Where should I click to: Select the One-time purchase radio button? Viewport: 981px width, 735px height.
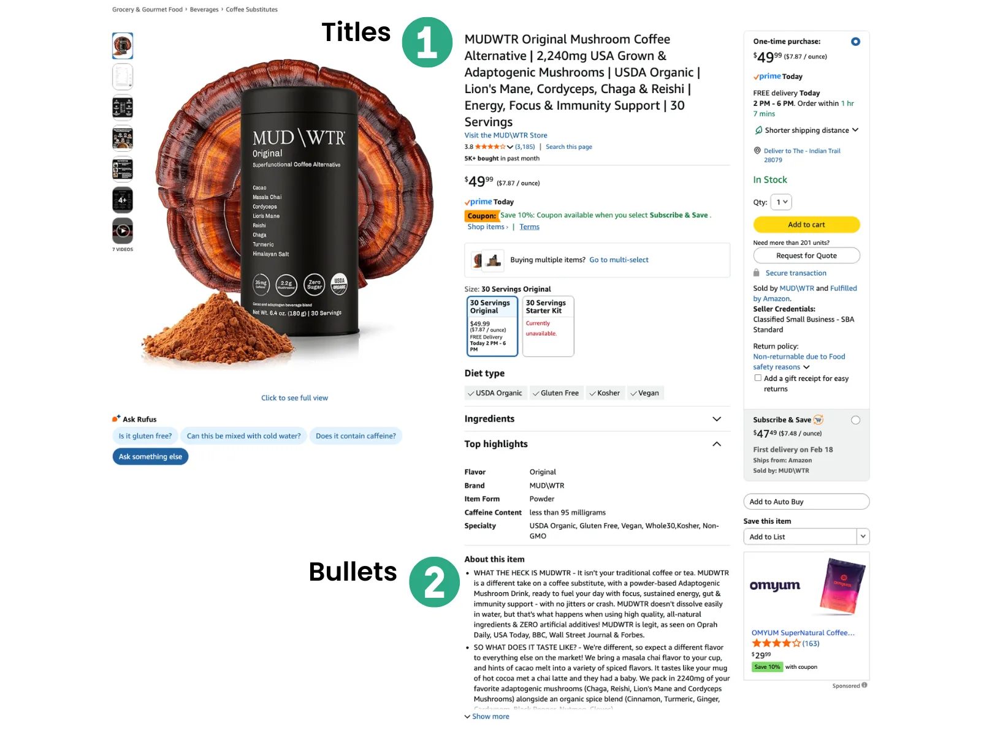click(x=855, y=42)
